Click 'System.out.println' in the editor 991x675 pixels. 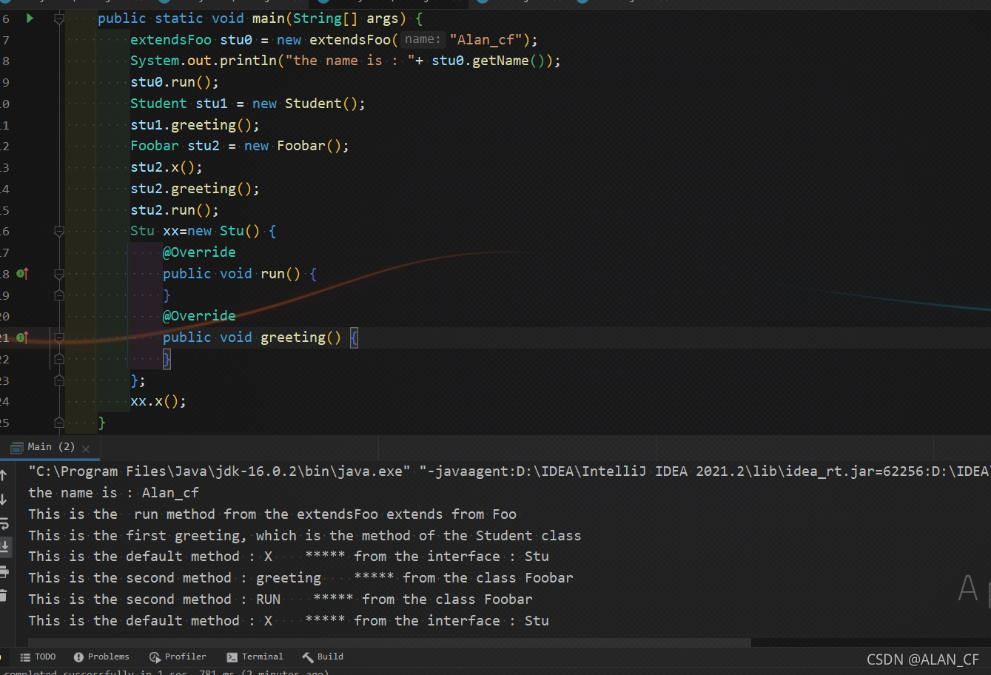(x=204, y=61)
